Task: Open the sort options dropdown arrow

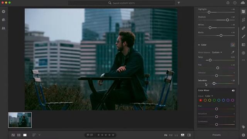Action: [39, 135]
